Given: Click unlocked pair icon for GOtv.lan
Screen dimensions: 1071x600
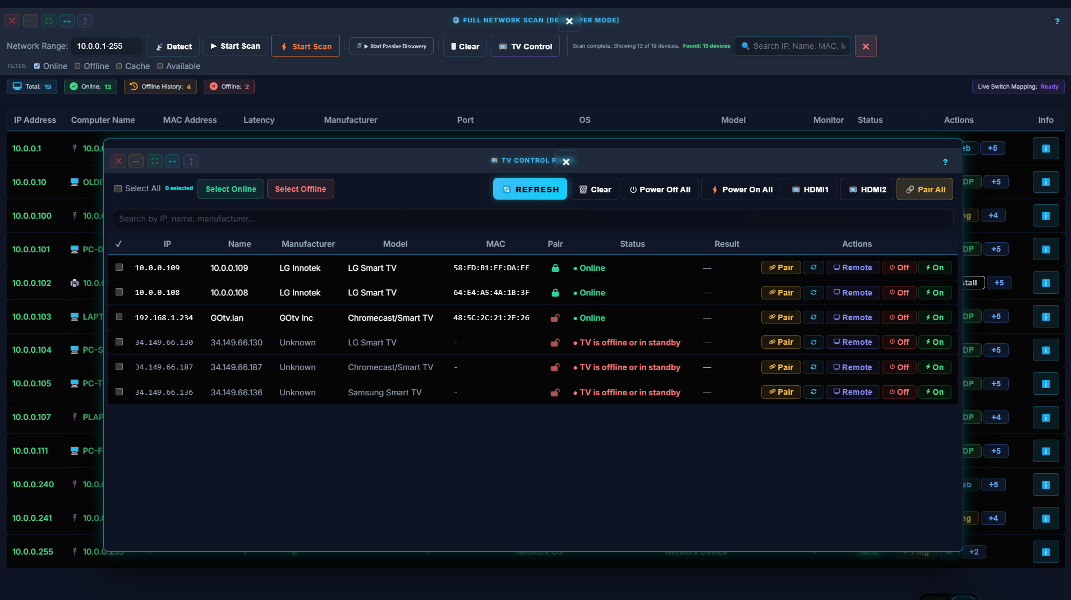Looking at the screenshot, I should tap(555, 318).
